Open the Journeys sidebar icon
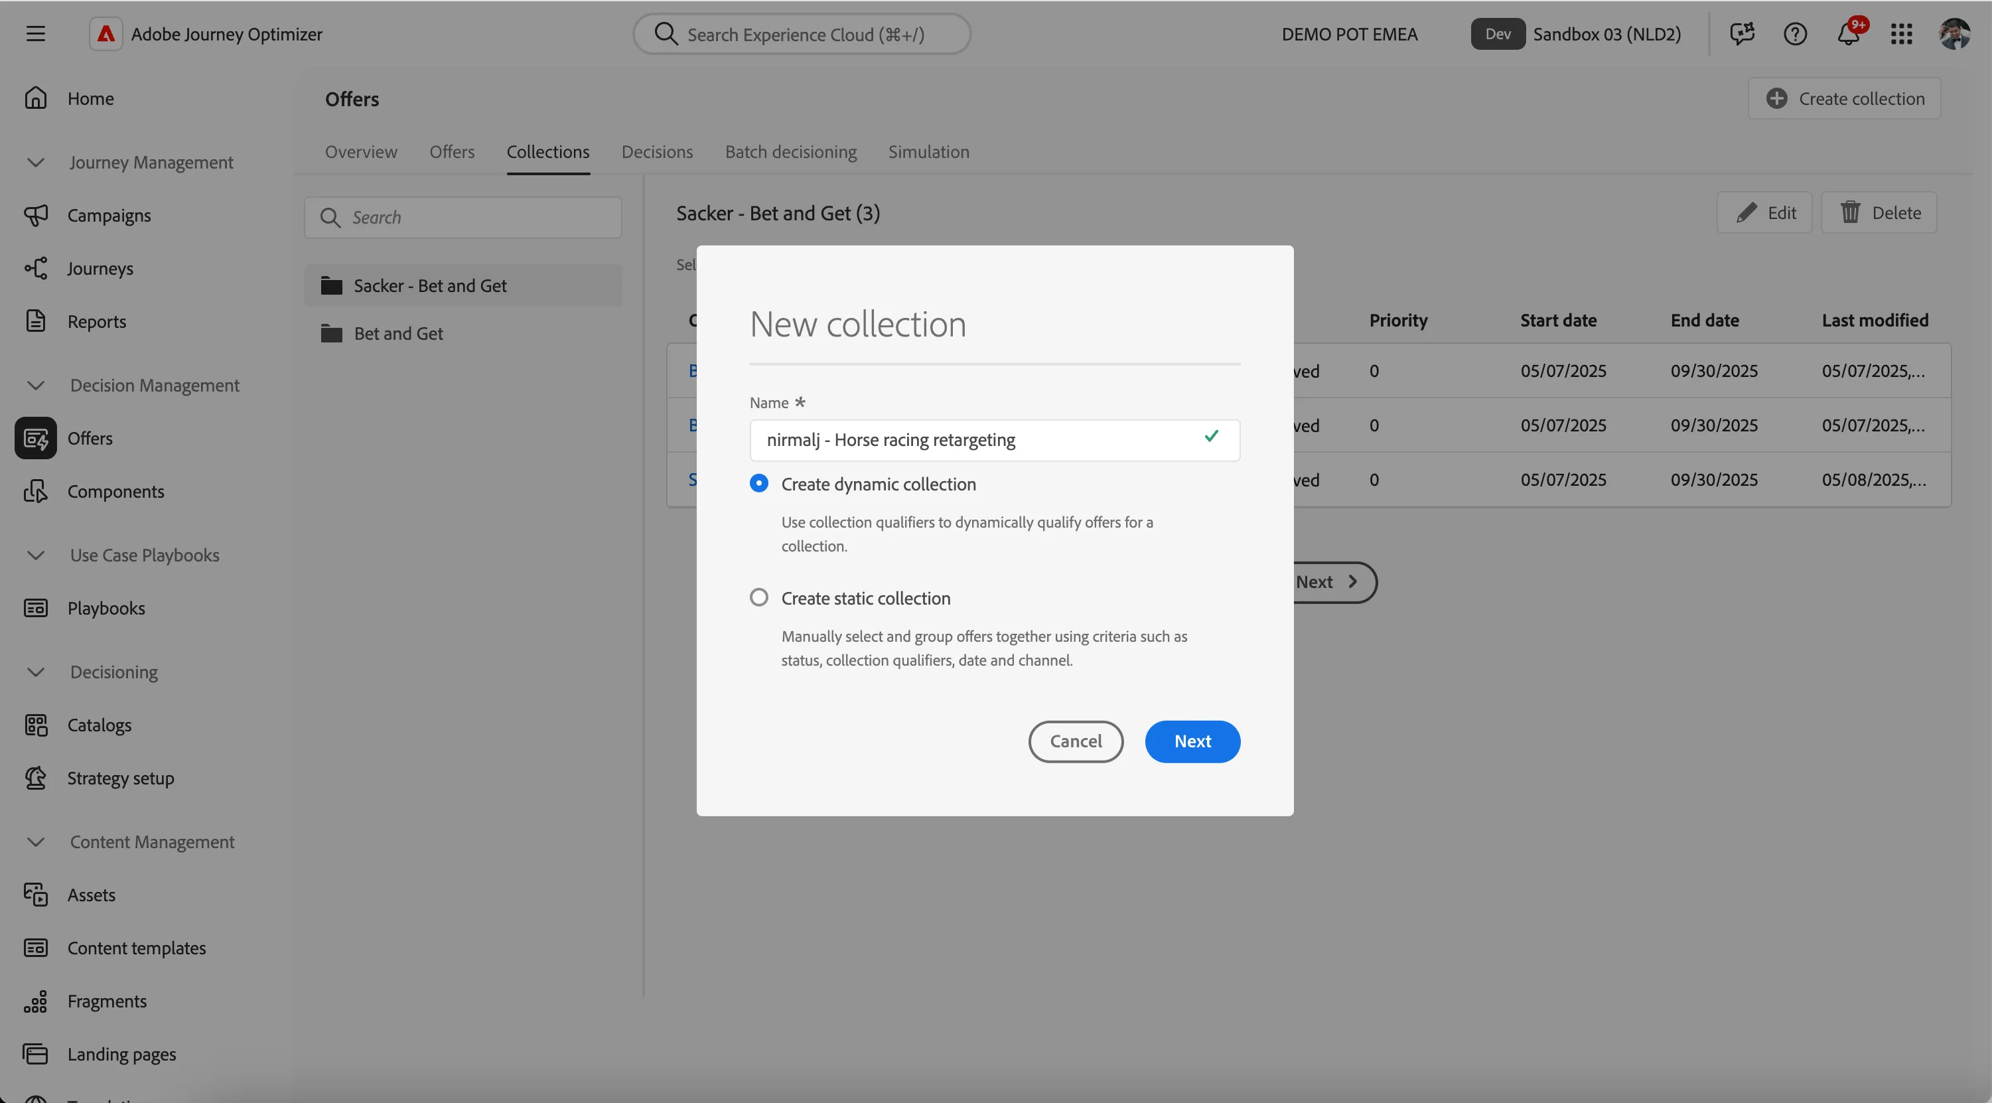The image size is (1992, 1103). [x=36, y=268]
